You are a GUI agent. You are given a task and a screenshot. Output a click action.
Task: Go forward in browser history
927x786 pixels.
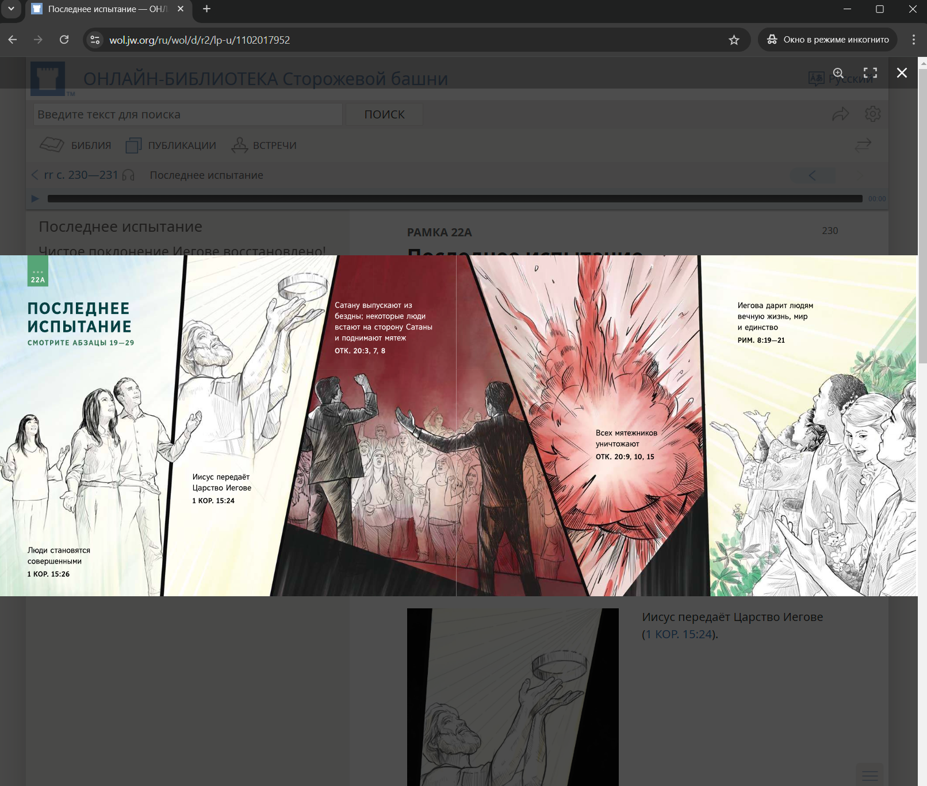[x=38, y=40]
